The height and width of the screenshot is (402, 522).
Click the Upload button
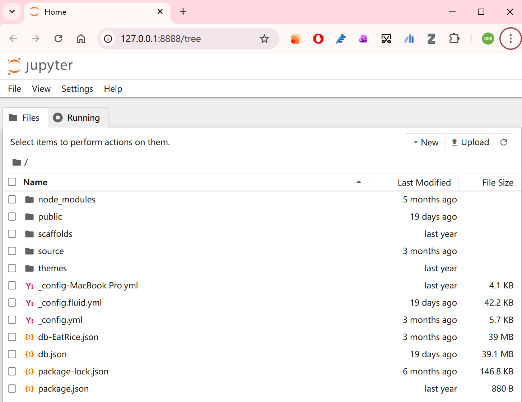click(x=470, y=142)
